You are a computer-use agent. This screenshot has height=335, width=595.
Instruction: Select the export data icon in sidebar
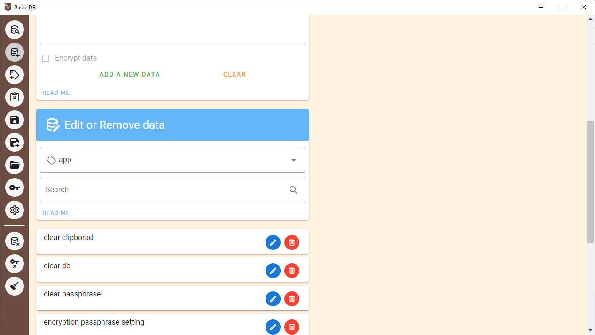15,142
